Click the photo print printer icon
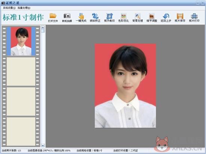This screenshot has width=206, height=154. click(x=194, y=16)
